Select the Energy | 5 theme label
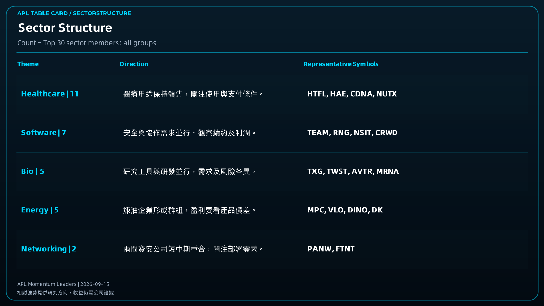Screen dimensions: 544x306 40,210
